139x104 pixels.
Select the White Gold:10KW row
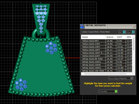tap(107, 65)
